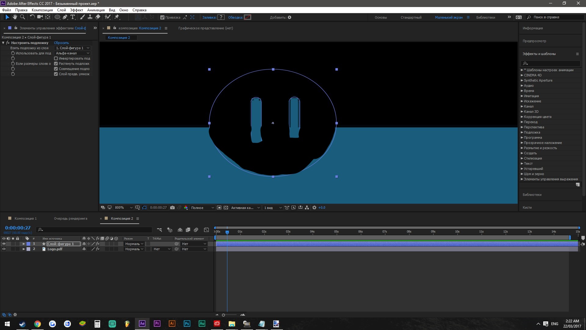Open the Graph Editor
The height and width of the screenshot is (330, 586).
click(x=207, y=230)
